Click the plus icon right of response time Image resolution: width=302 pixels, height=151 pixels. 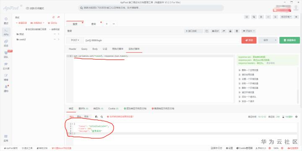pyautogui.click(x=296, y=117)
